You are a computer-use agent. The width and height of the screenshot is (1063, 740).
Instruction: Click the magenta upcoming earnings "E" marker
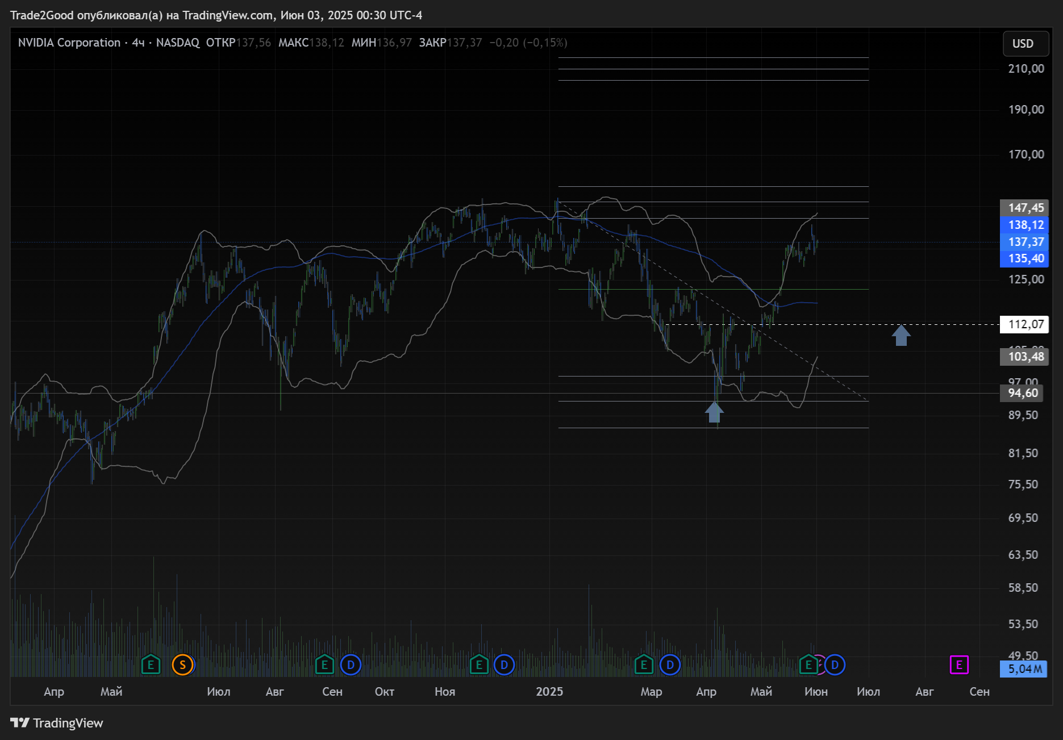(x=959, y=664)
